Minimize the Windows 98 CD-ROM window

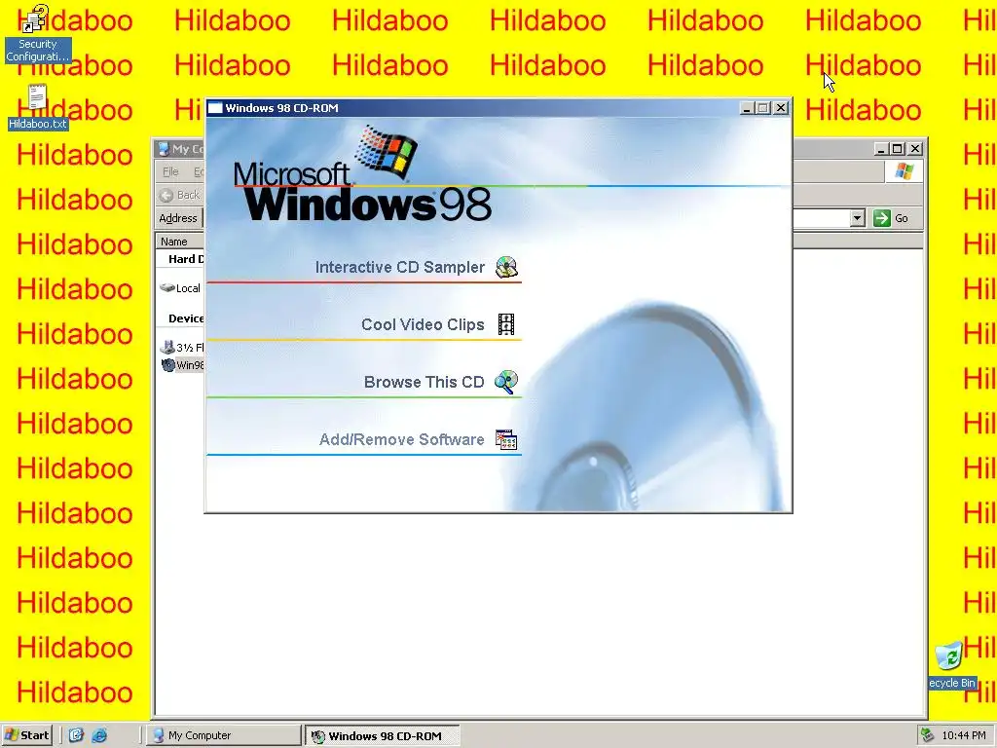[748, 108]
